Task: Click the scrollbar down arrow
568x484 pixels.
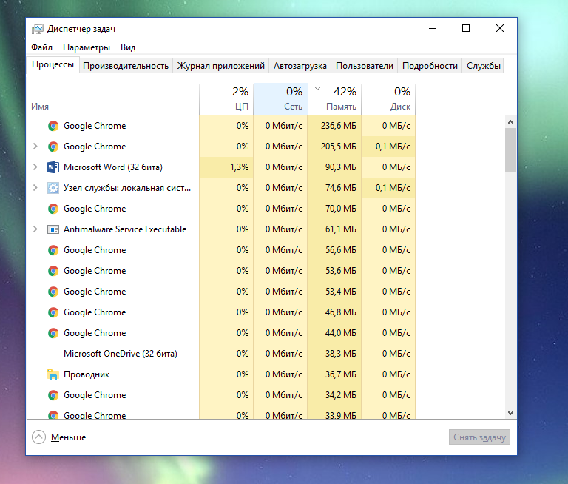Action: point(511,412)
